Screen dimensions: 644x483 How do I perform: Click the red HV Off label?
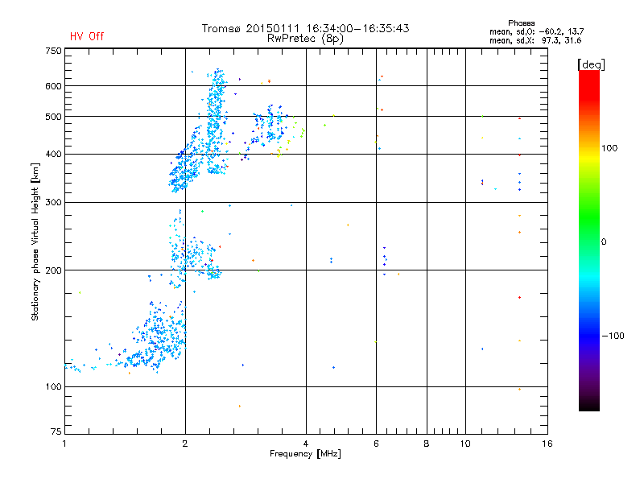pos(87,36)
